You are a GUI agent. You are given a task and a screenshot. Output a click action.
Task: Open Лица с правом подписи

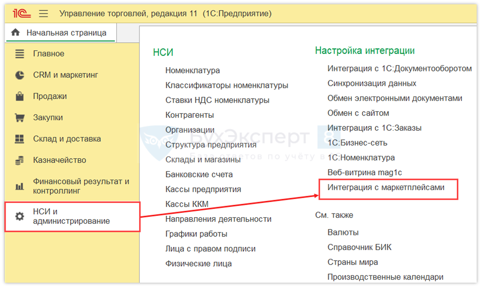pos(211,249)
